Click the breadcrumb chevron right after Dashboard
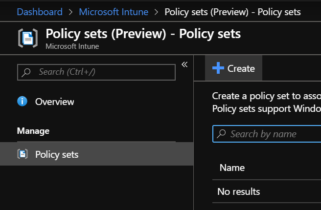Screen dimensions: 321x210 71,12
